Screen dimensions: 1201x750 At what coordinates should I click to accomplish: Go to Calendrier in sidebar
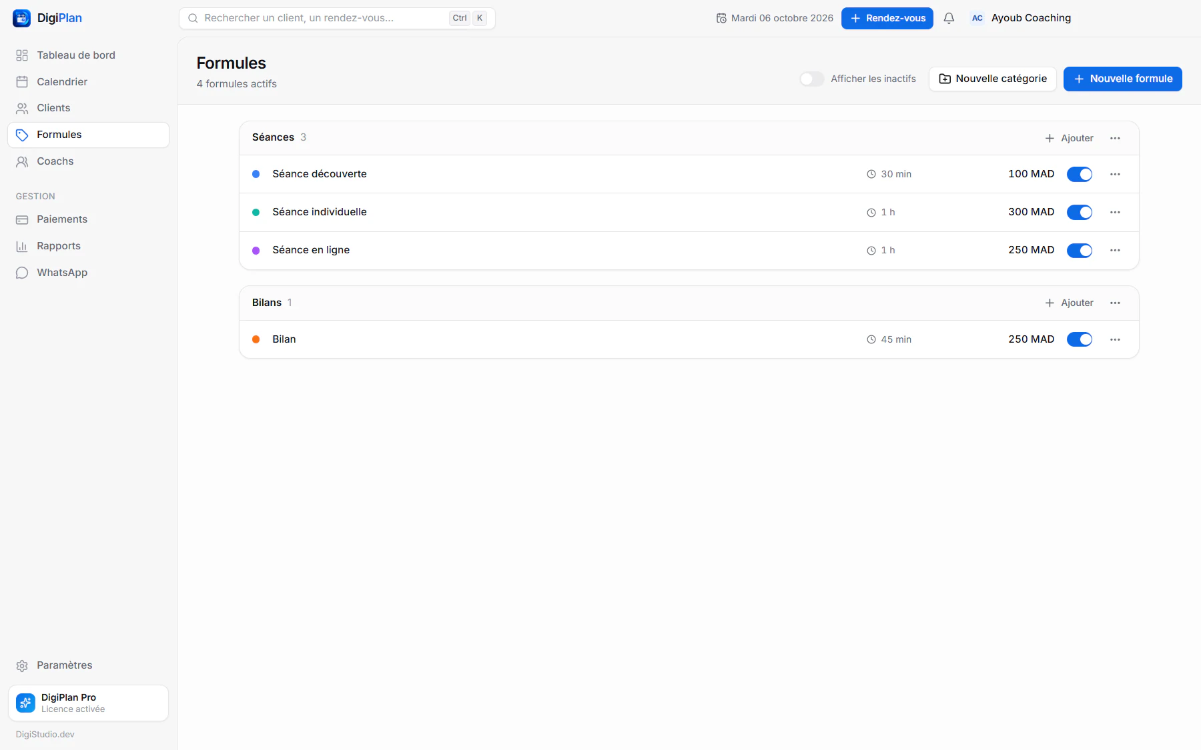88,82
